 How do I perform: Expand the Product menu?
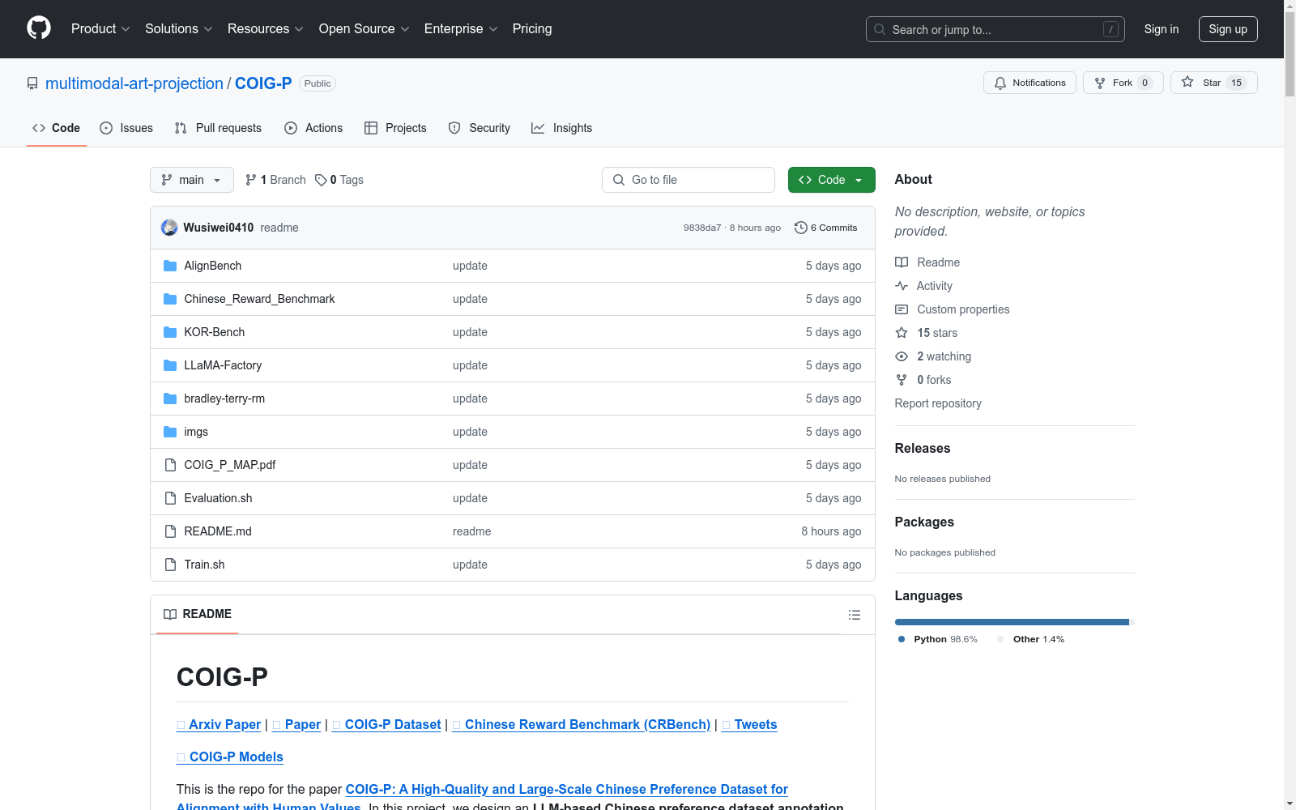pyautogui.click(x=100, y=29)
